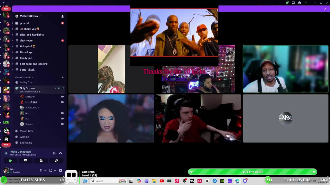The width and height of the screenshot is (330, 185).
Task: Open TikTok from the taskbar
Action: (x=177, y=181)
